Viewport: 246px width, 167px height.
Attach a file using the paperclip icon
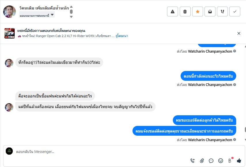pyautogui.click(x=202, y=161)
